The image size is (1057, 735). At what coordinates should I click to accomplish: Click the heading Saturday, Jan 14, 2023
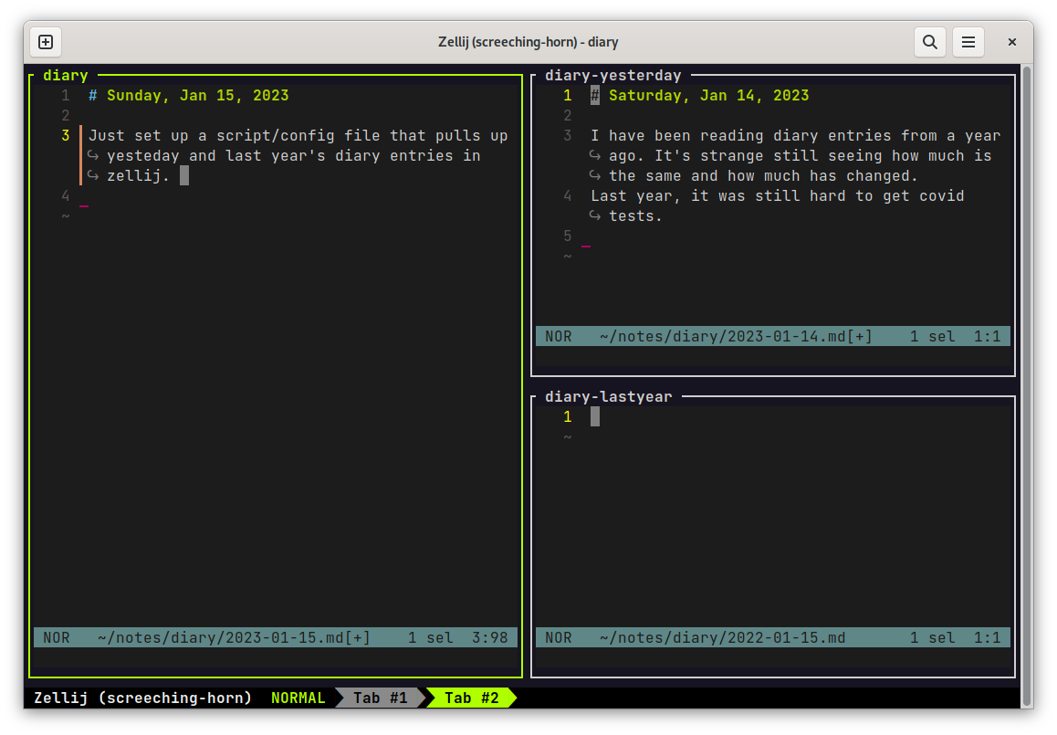pos(708,96)
